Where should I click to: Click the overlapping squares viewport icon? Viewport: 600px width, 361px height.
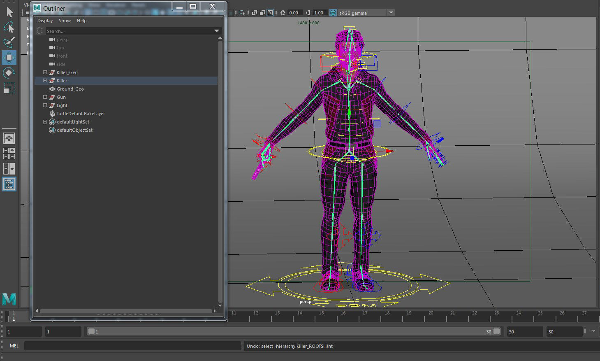(x=255, y=13)
